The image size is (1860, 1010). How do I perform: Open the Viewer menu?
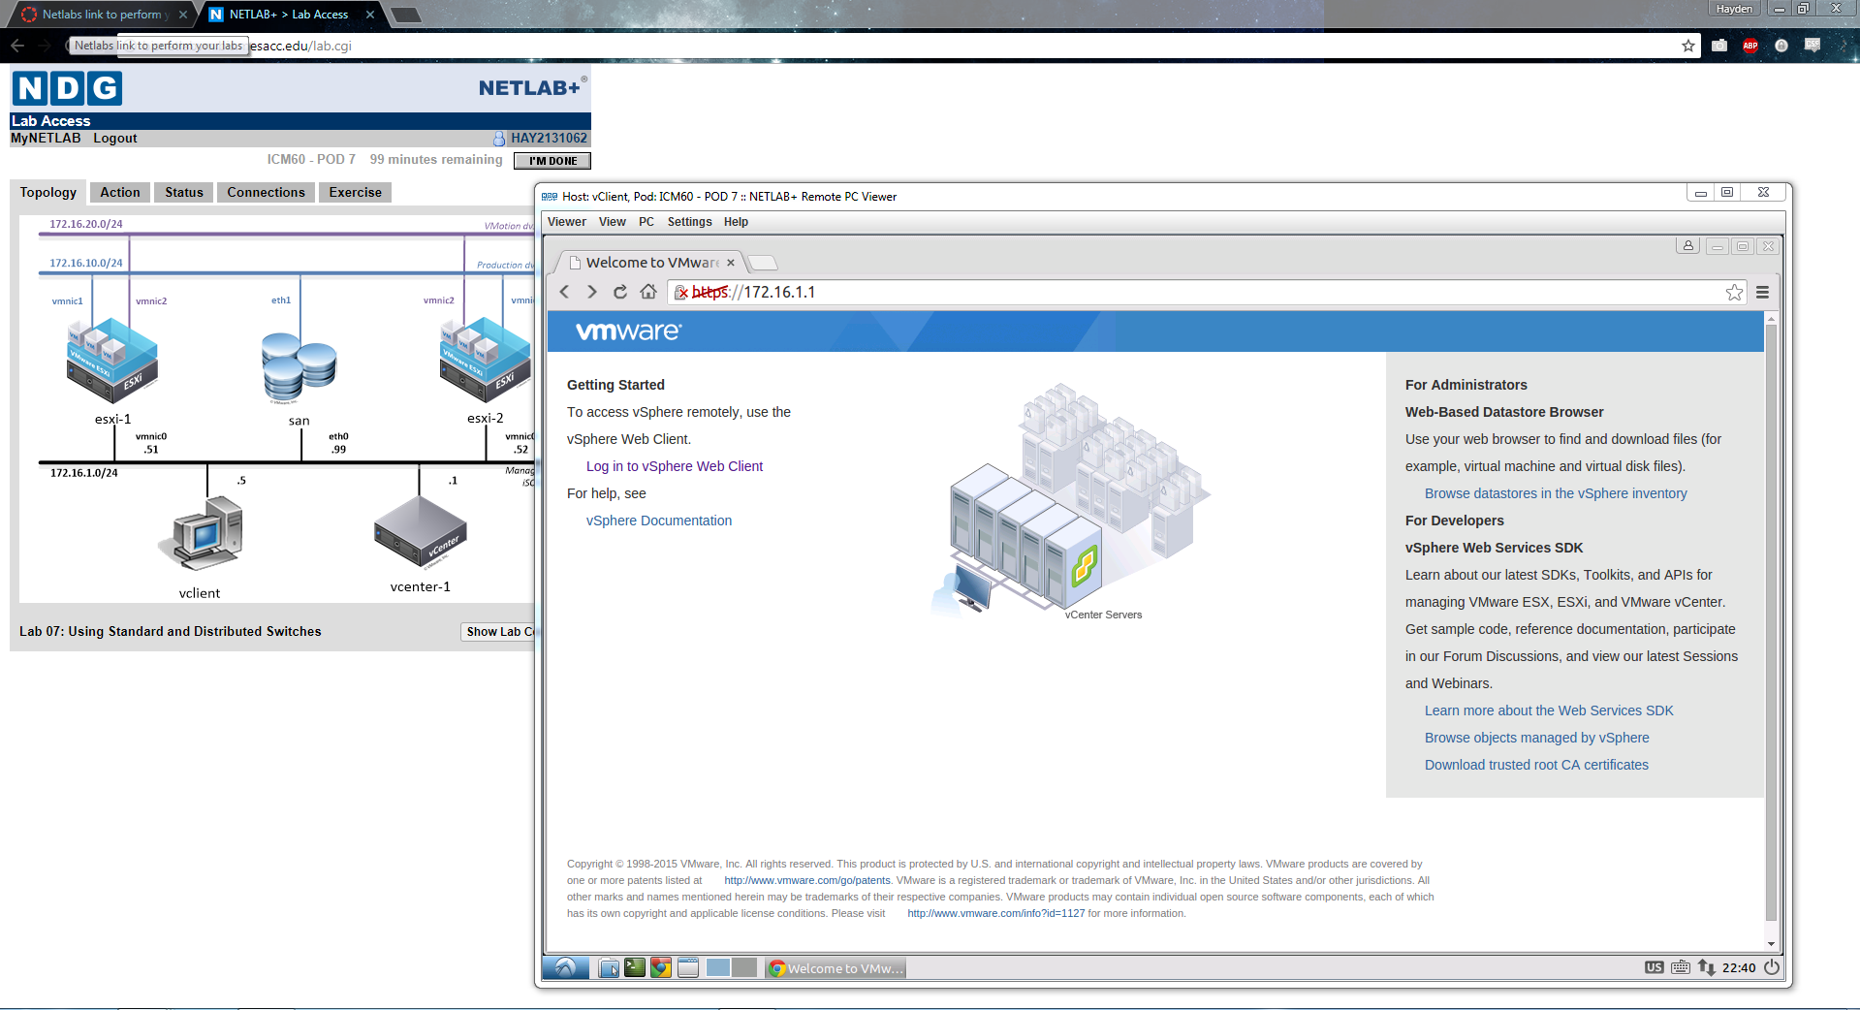click(x=567, y=222)
